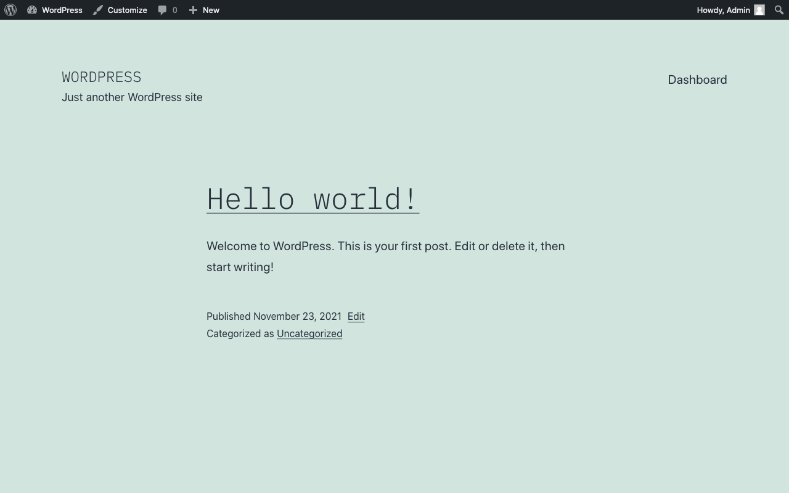Click the dashboard gauge icon beside WordPress

[x=32, y=10]
